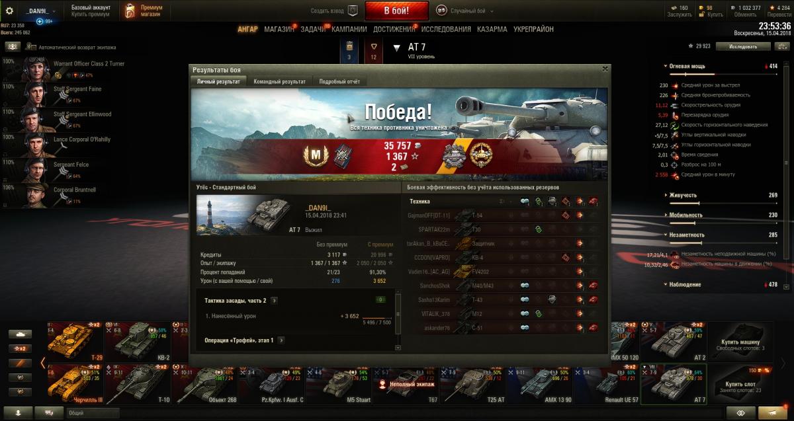Click the create platoon icon
Screen dimensions: 794x421
[x=353, y=11]
